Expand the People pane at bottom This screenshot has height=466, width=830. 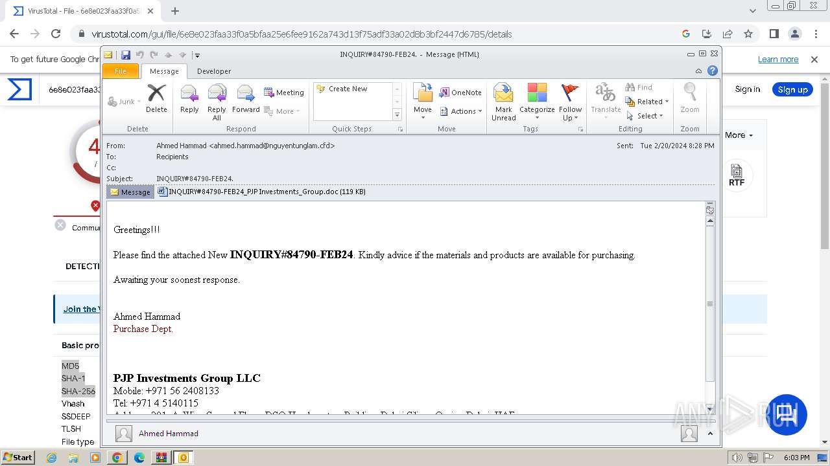(710, 434)
